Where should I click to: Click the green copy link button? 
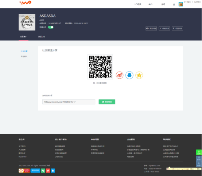pos(107,102)
